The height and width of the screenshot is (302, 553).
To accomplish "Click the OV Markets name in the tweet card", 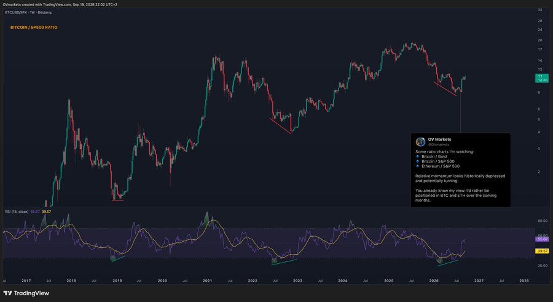I will pyautogui.click(x=439, y=139).
